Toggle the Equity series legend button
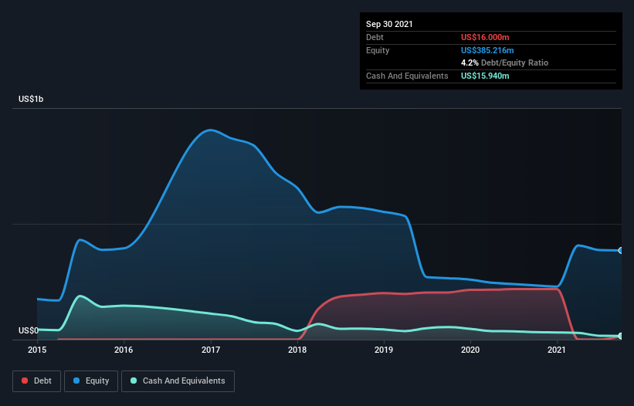Screen dimensions: 634x406 91,381
